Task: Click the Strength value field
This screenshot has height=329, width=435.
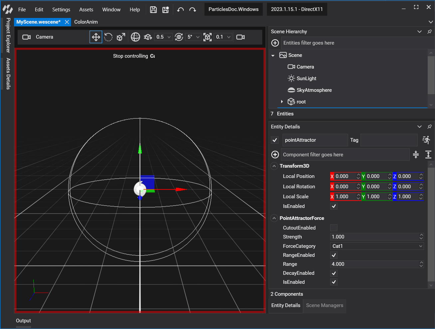Action: click(374, 237)
